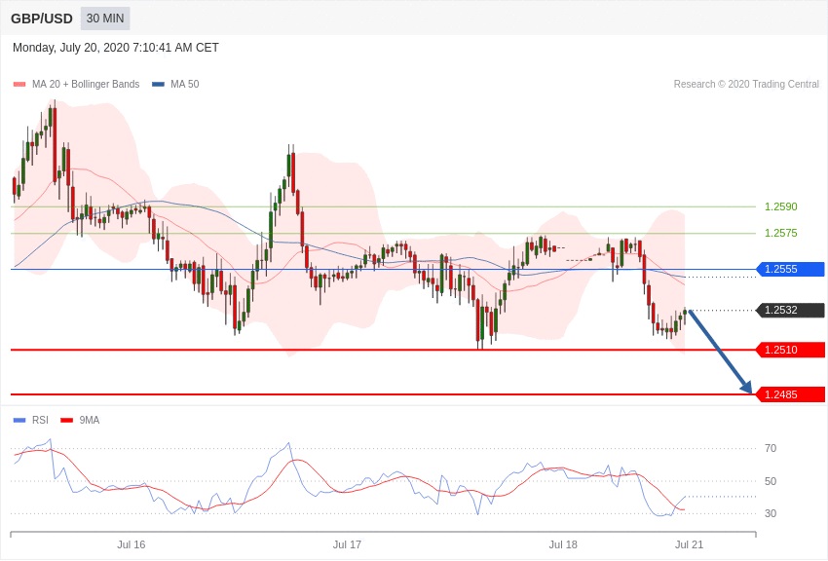828x561 pixels.
Task: Click the RSI 70 level label
Action: pos(771,448)
